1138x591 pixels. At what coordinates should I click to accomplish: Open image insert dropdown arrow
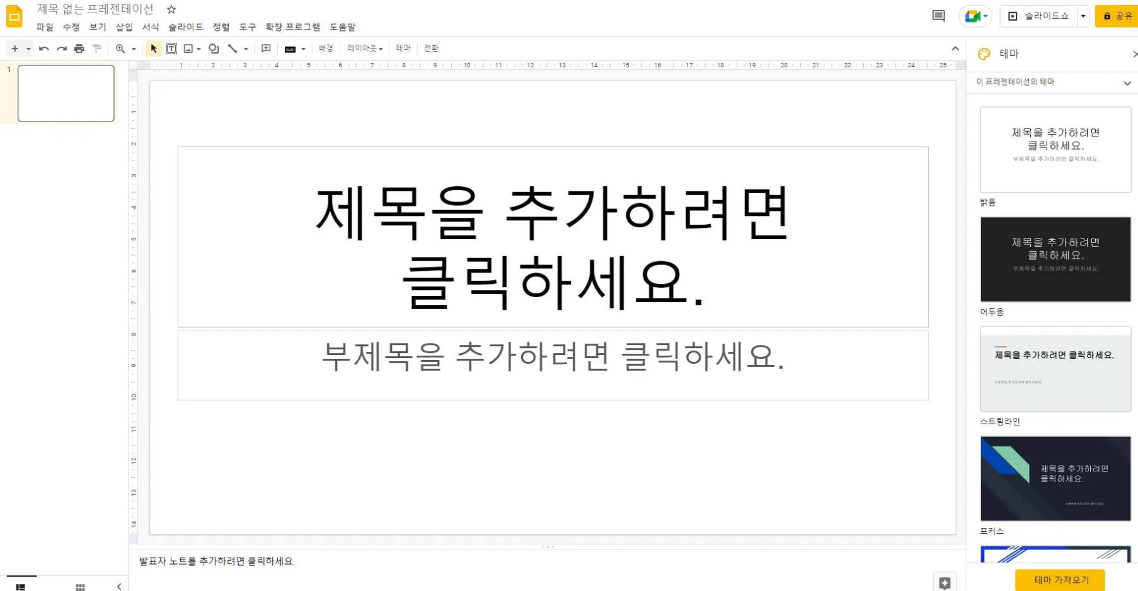[x=198, y=48]
